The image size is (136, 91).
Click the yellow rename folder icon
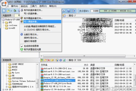point(52,60)
